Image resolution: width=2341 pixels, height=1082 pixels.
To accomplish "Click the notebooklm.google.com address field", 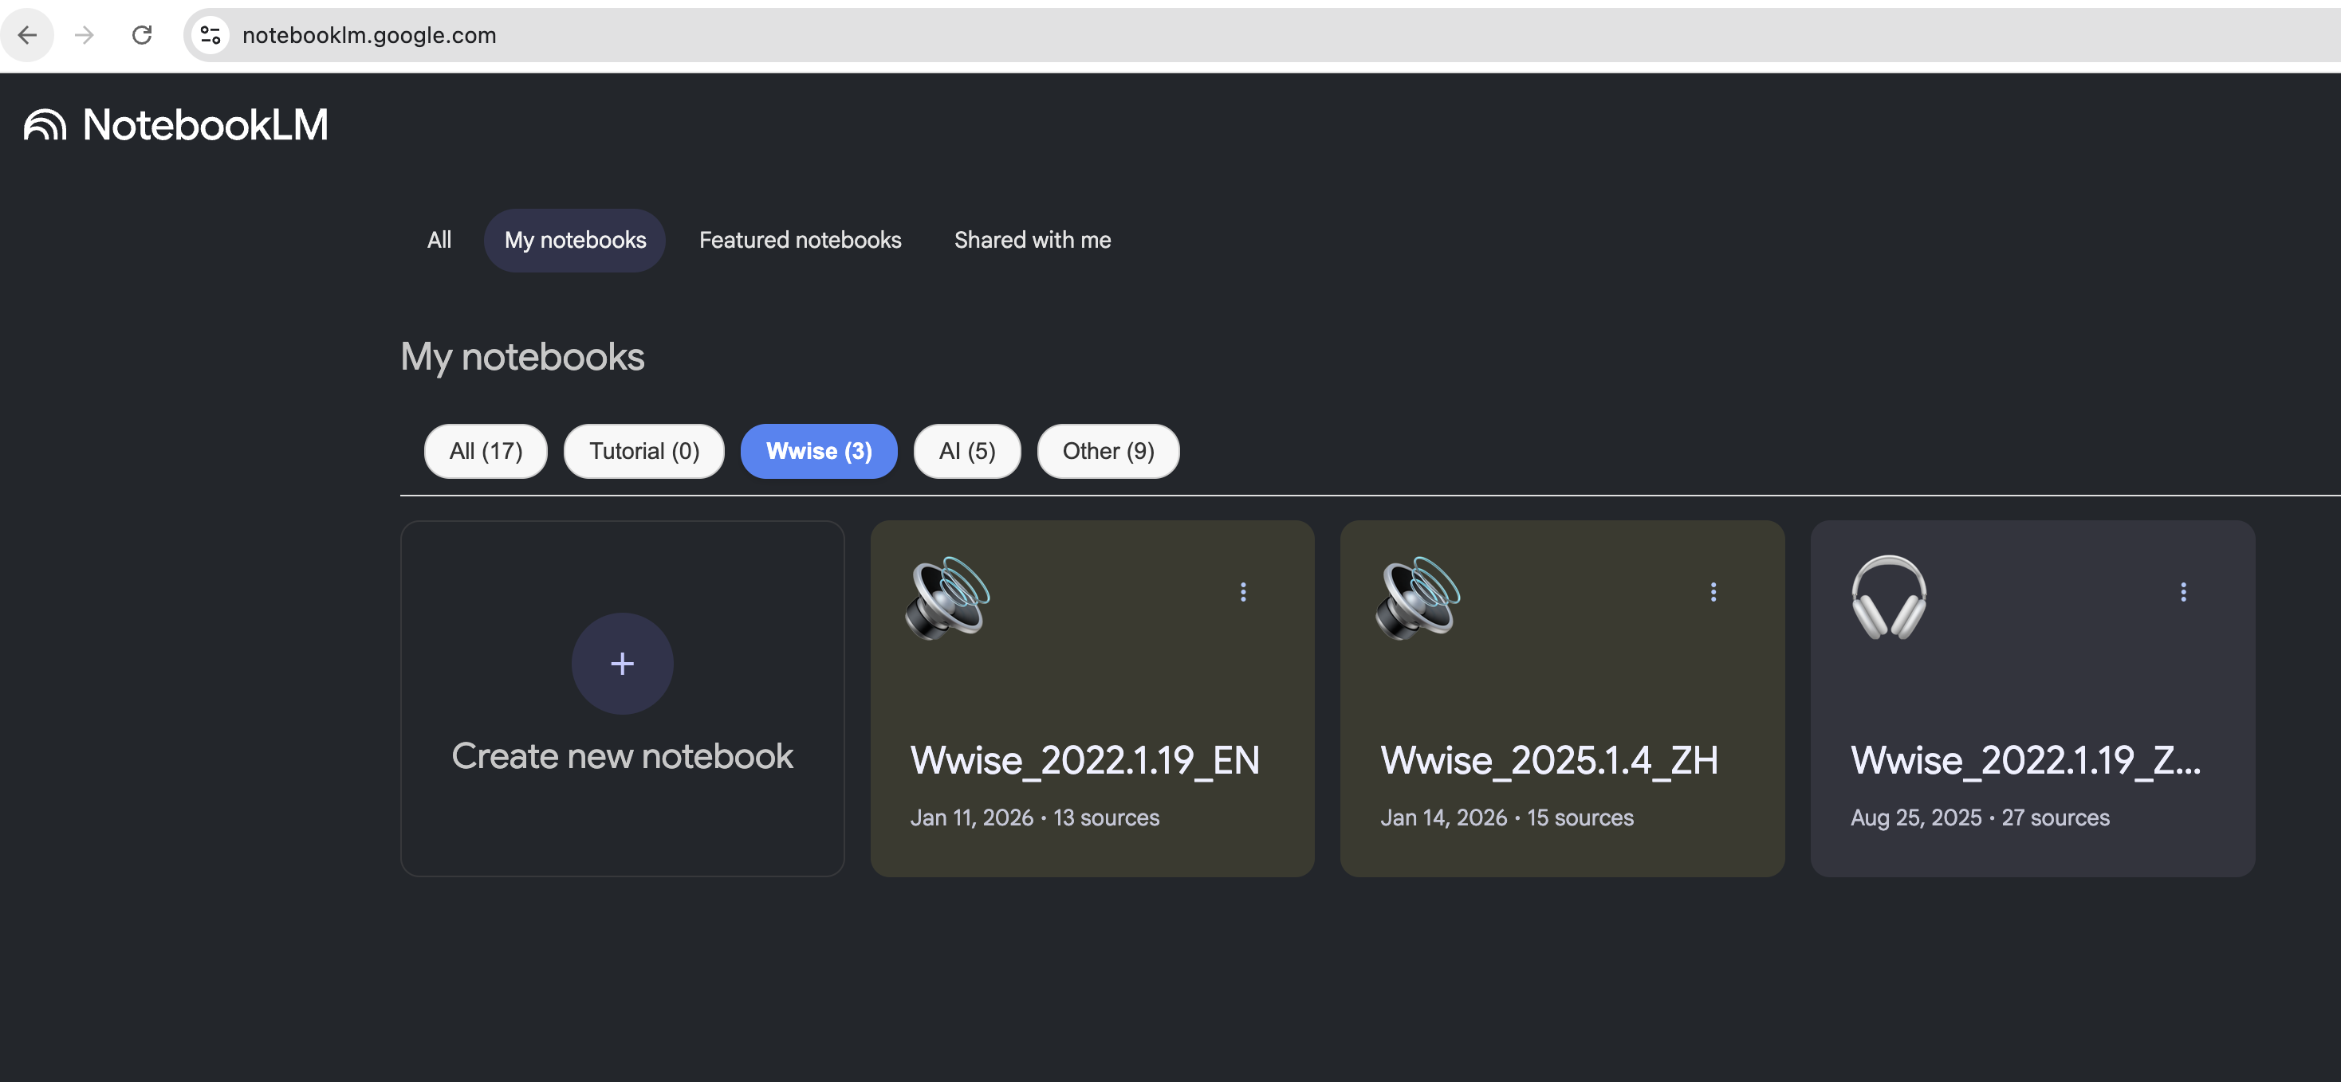I will pyautogui.click(x=369, y=34).
